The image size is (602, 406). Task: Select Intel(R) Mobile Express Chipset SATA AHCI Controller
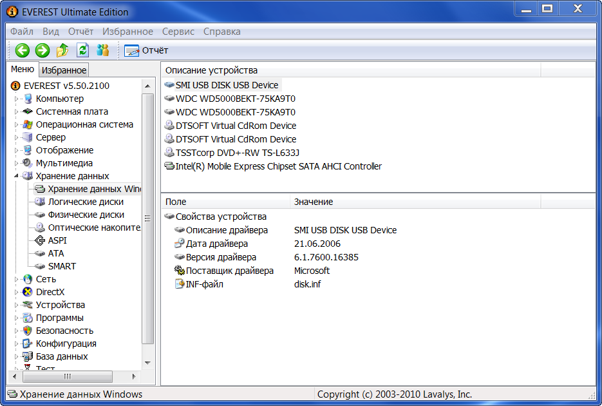278,166
